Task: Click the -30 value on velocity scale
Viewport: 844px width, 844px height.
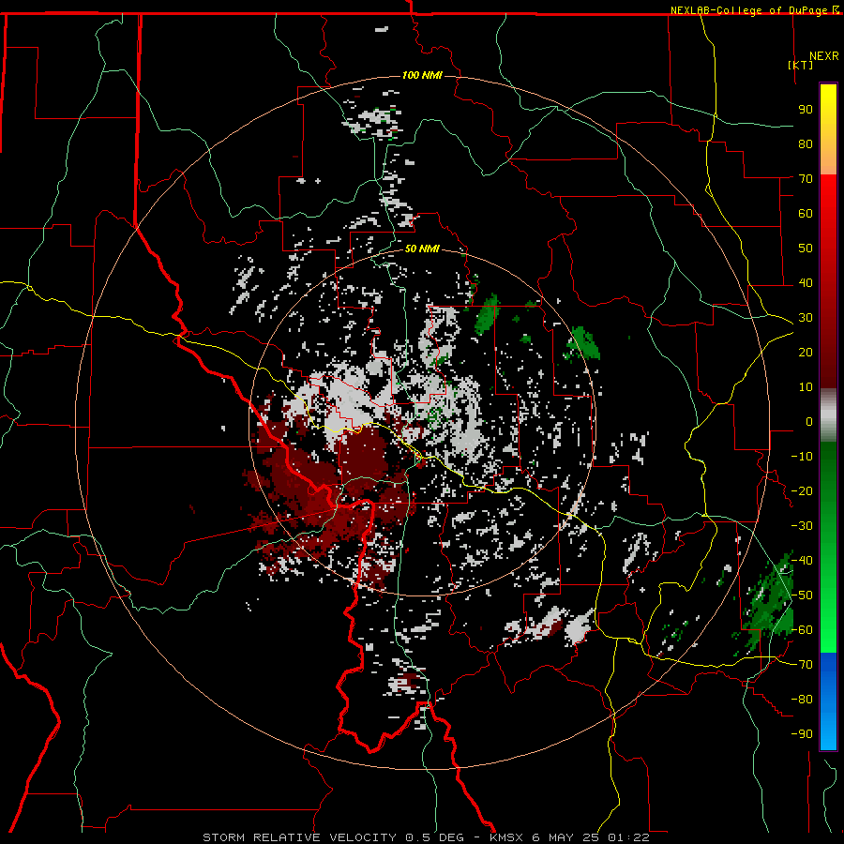Action: (802, 526)
